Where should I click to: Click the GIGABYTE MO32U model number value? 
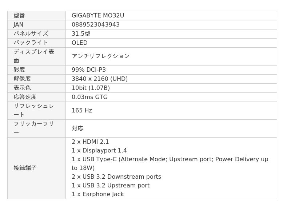(97, 16)
